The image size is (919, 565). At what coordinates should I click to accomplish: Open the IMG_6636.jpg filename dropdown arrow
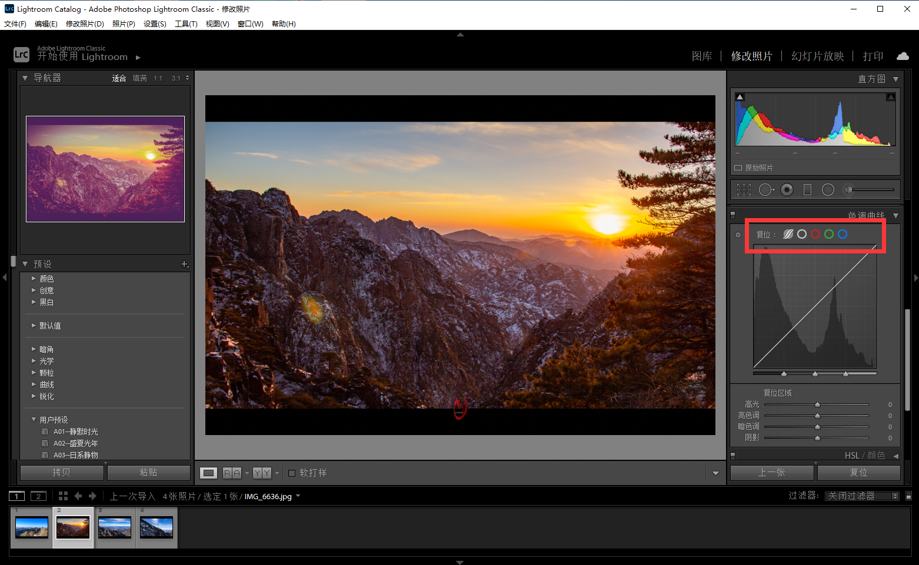click(x=298, y=496)
